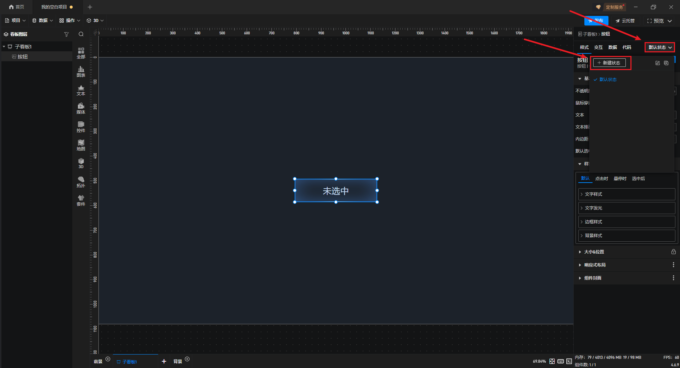Viewport: 680px width, 368px height.
Task: Collapse the 子看板1 tree node
Action: click(x=4, y=47)
